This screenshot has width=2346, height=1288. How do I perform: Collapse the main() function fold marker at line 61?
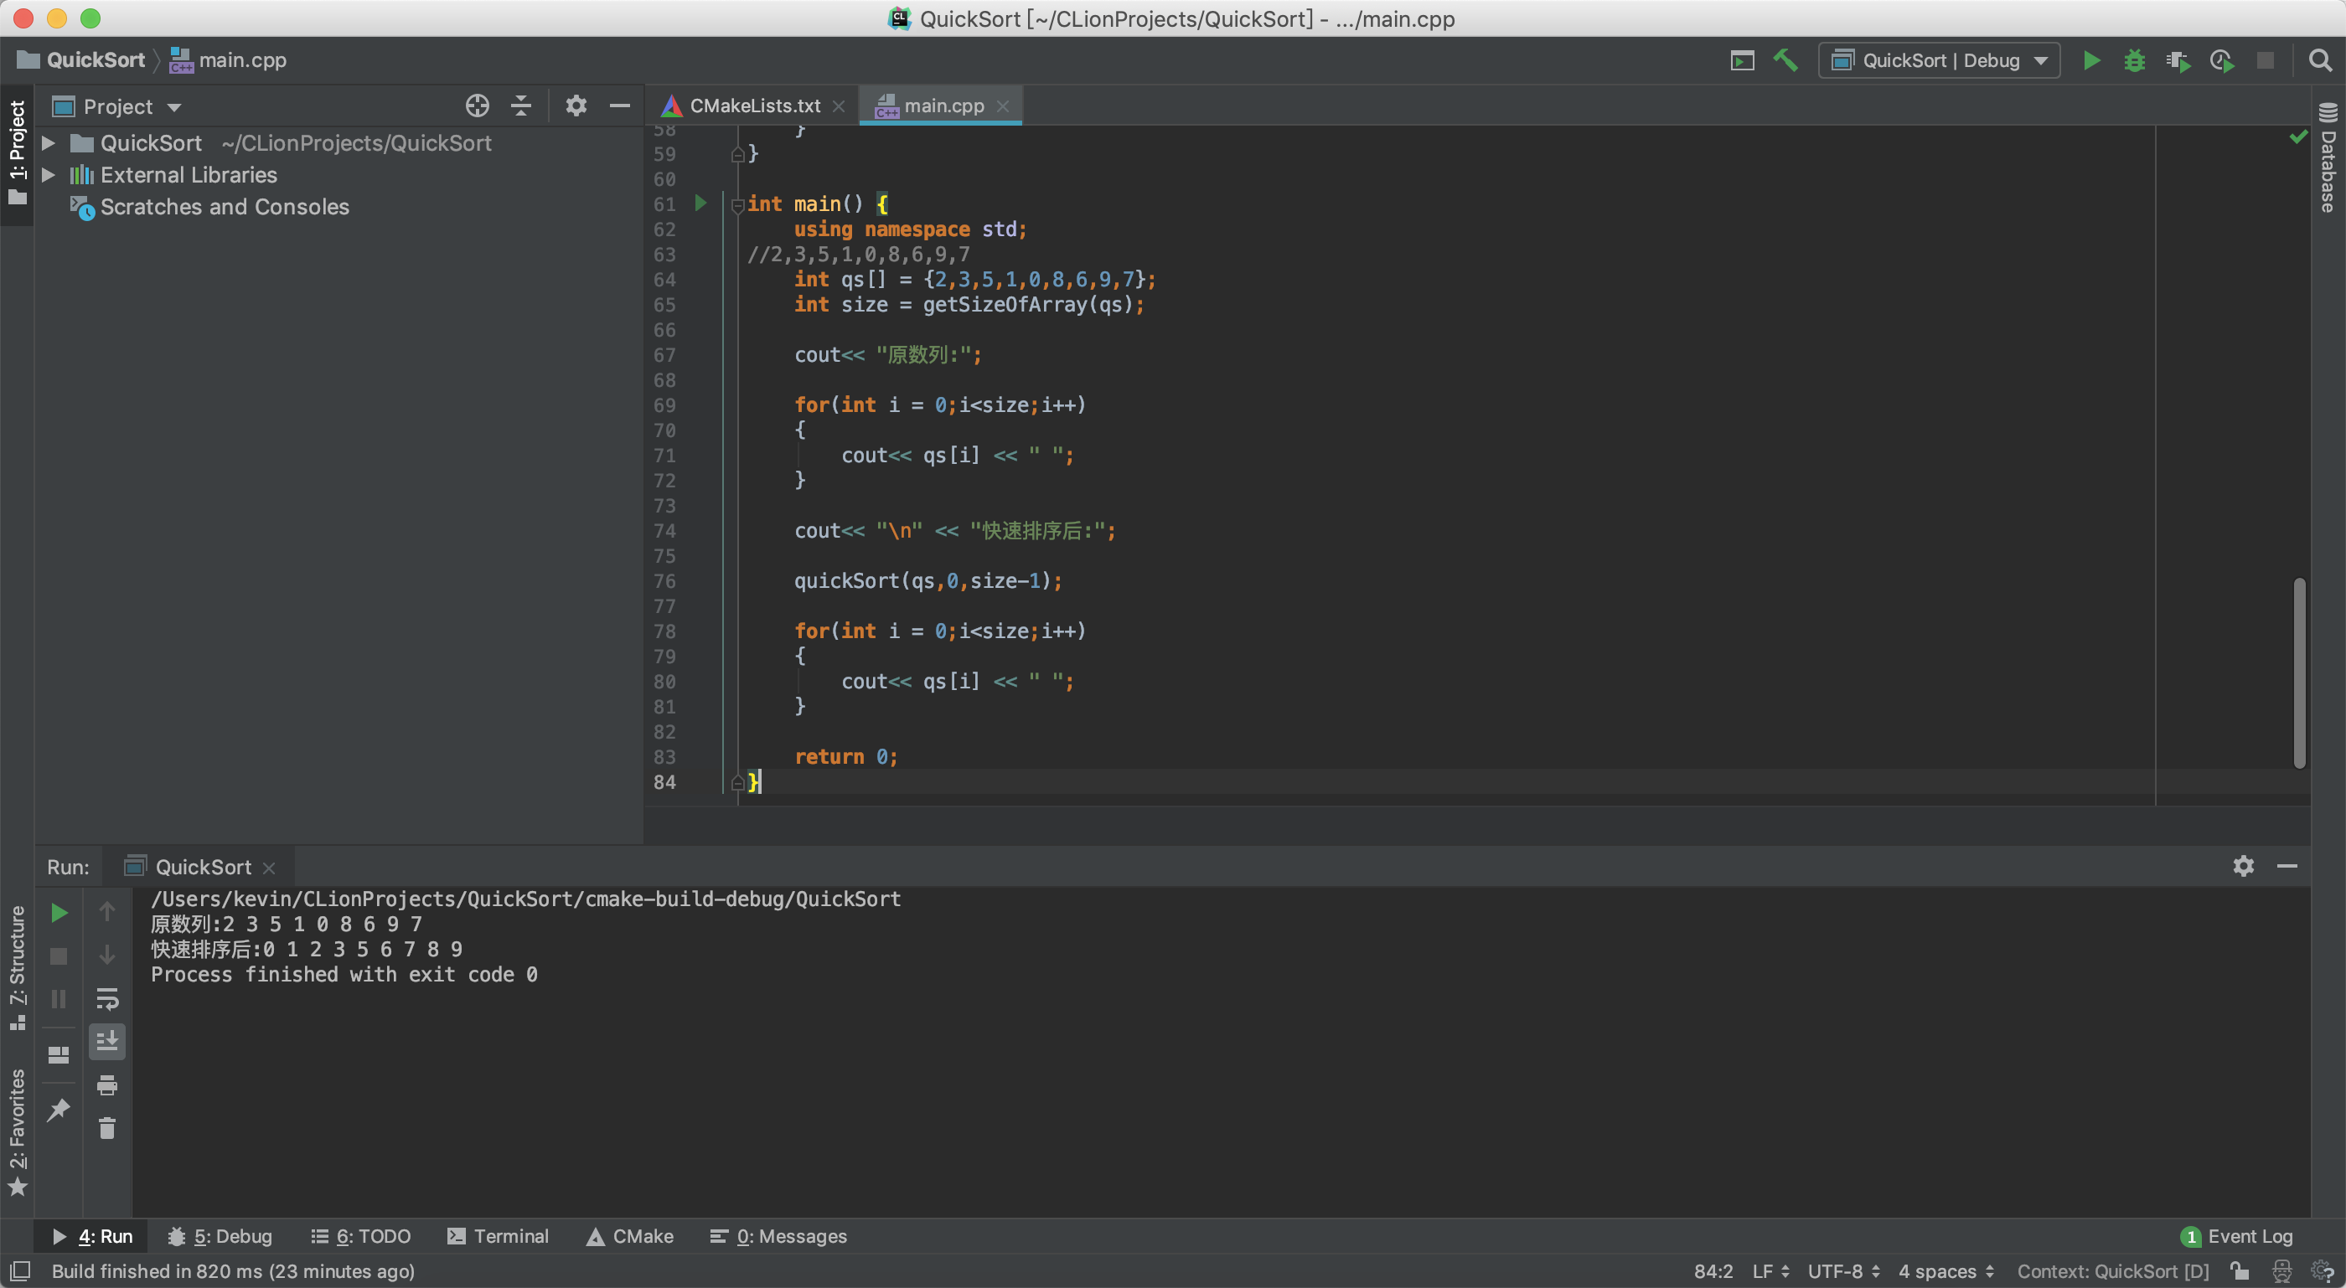[x=737, y=206]
